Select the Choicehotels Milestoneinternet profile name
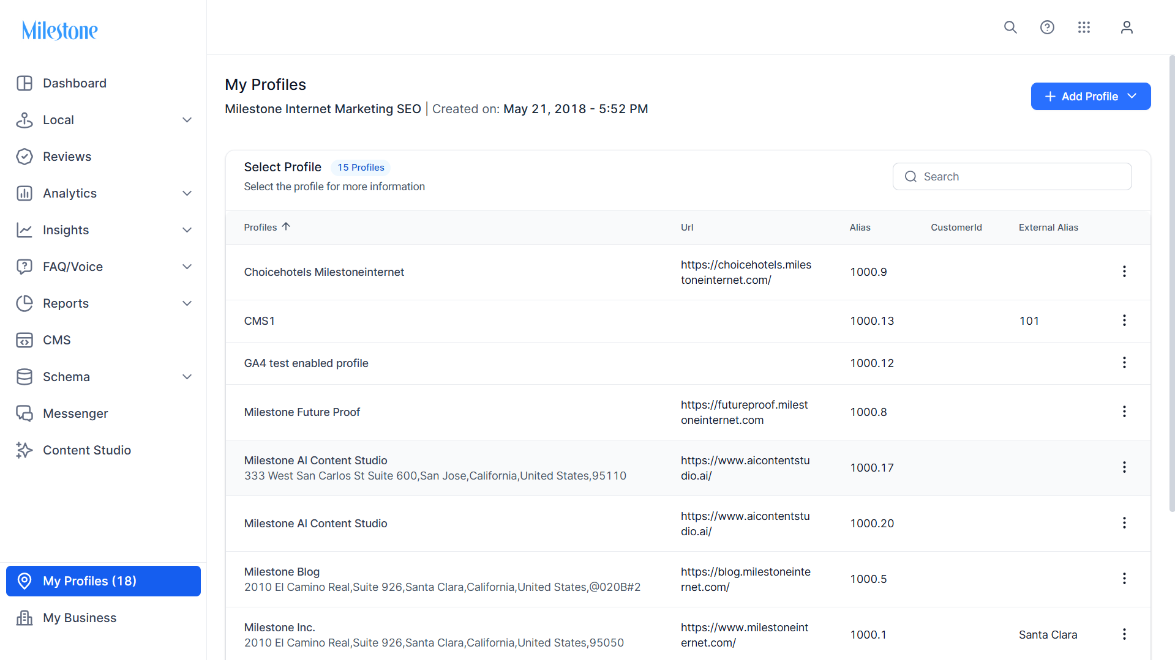 pyautogui.click(x=324, y=272)
